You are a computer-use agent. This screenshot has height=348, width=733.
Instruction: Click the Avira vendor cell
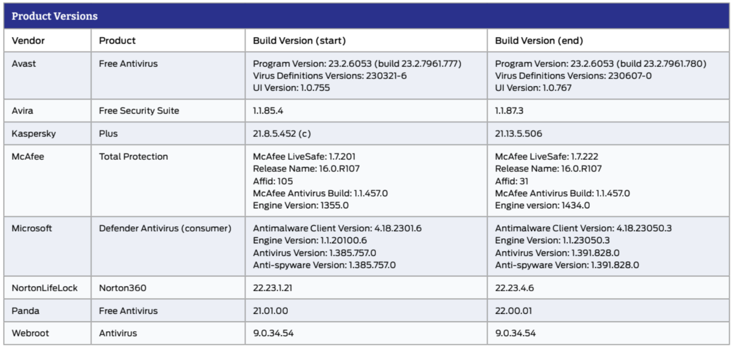(22, 111)
